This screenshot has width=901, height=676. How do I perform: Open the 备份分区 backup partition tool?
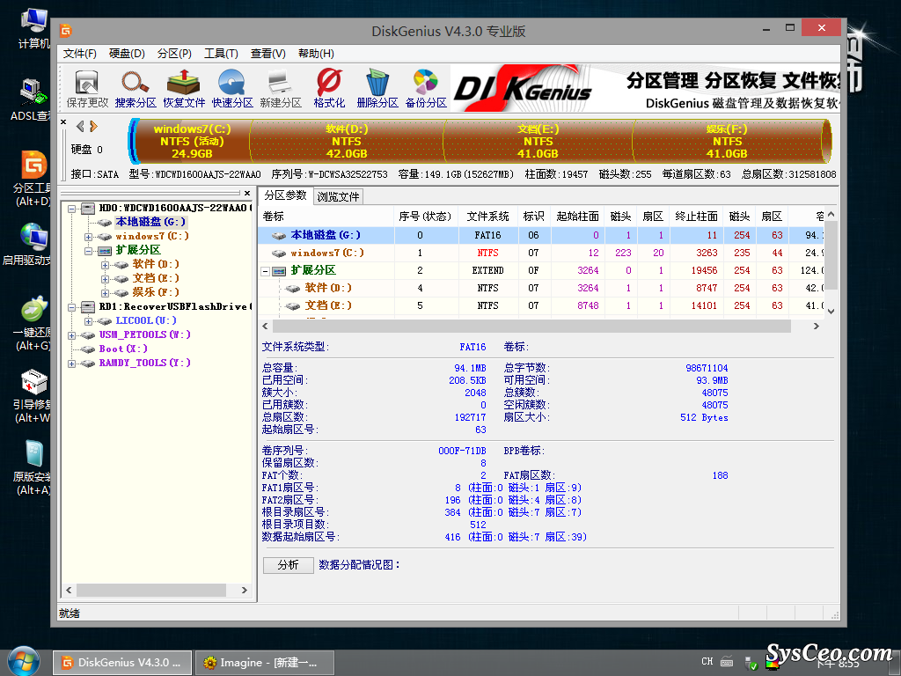point(426,89)
